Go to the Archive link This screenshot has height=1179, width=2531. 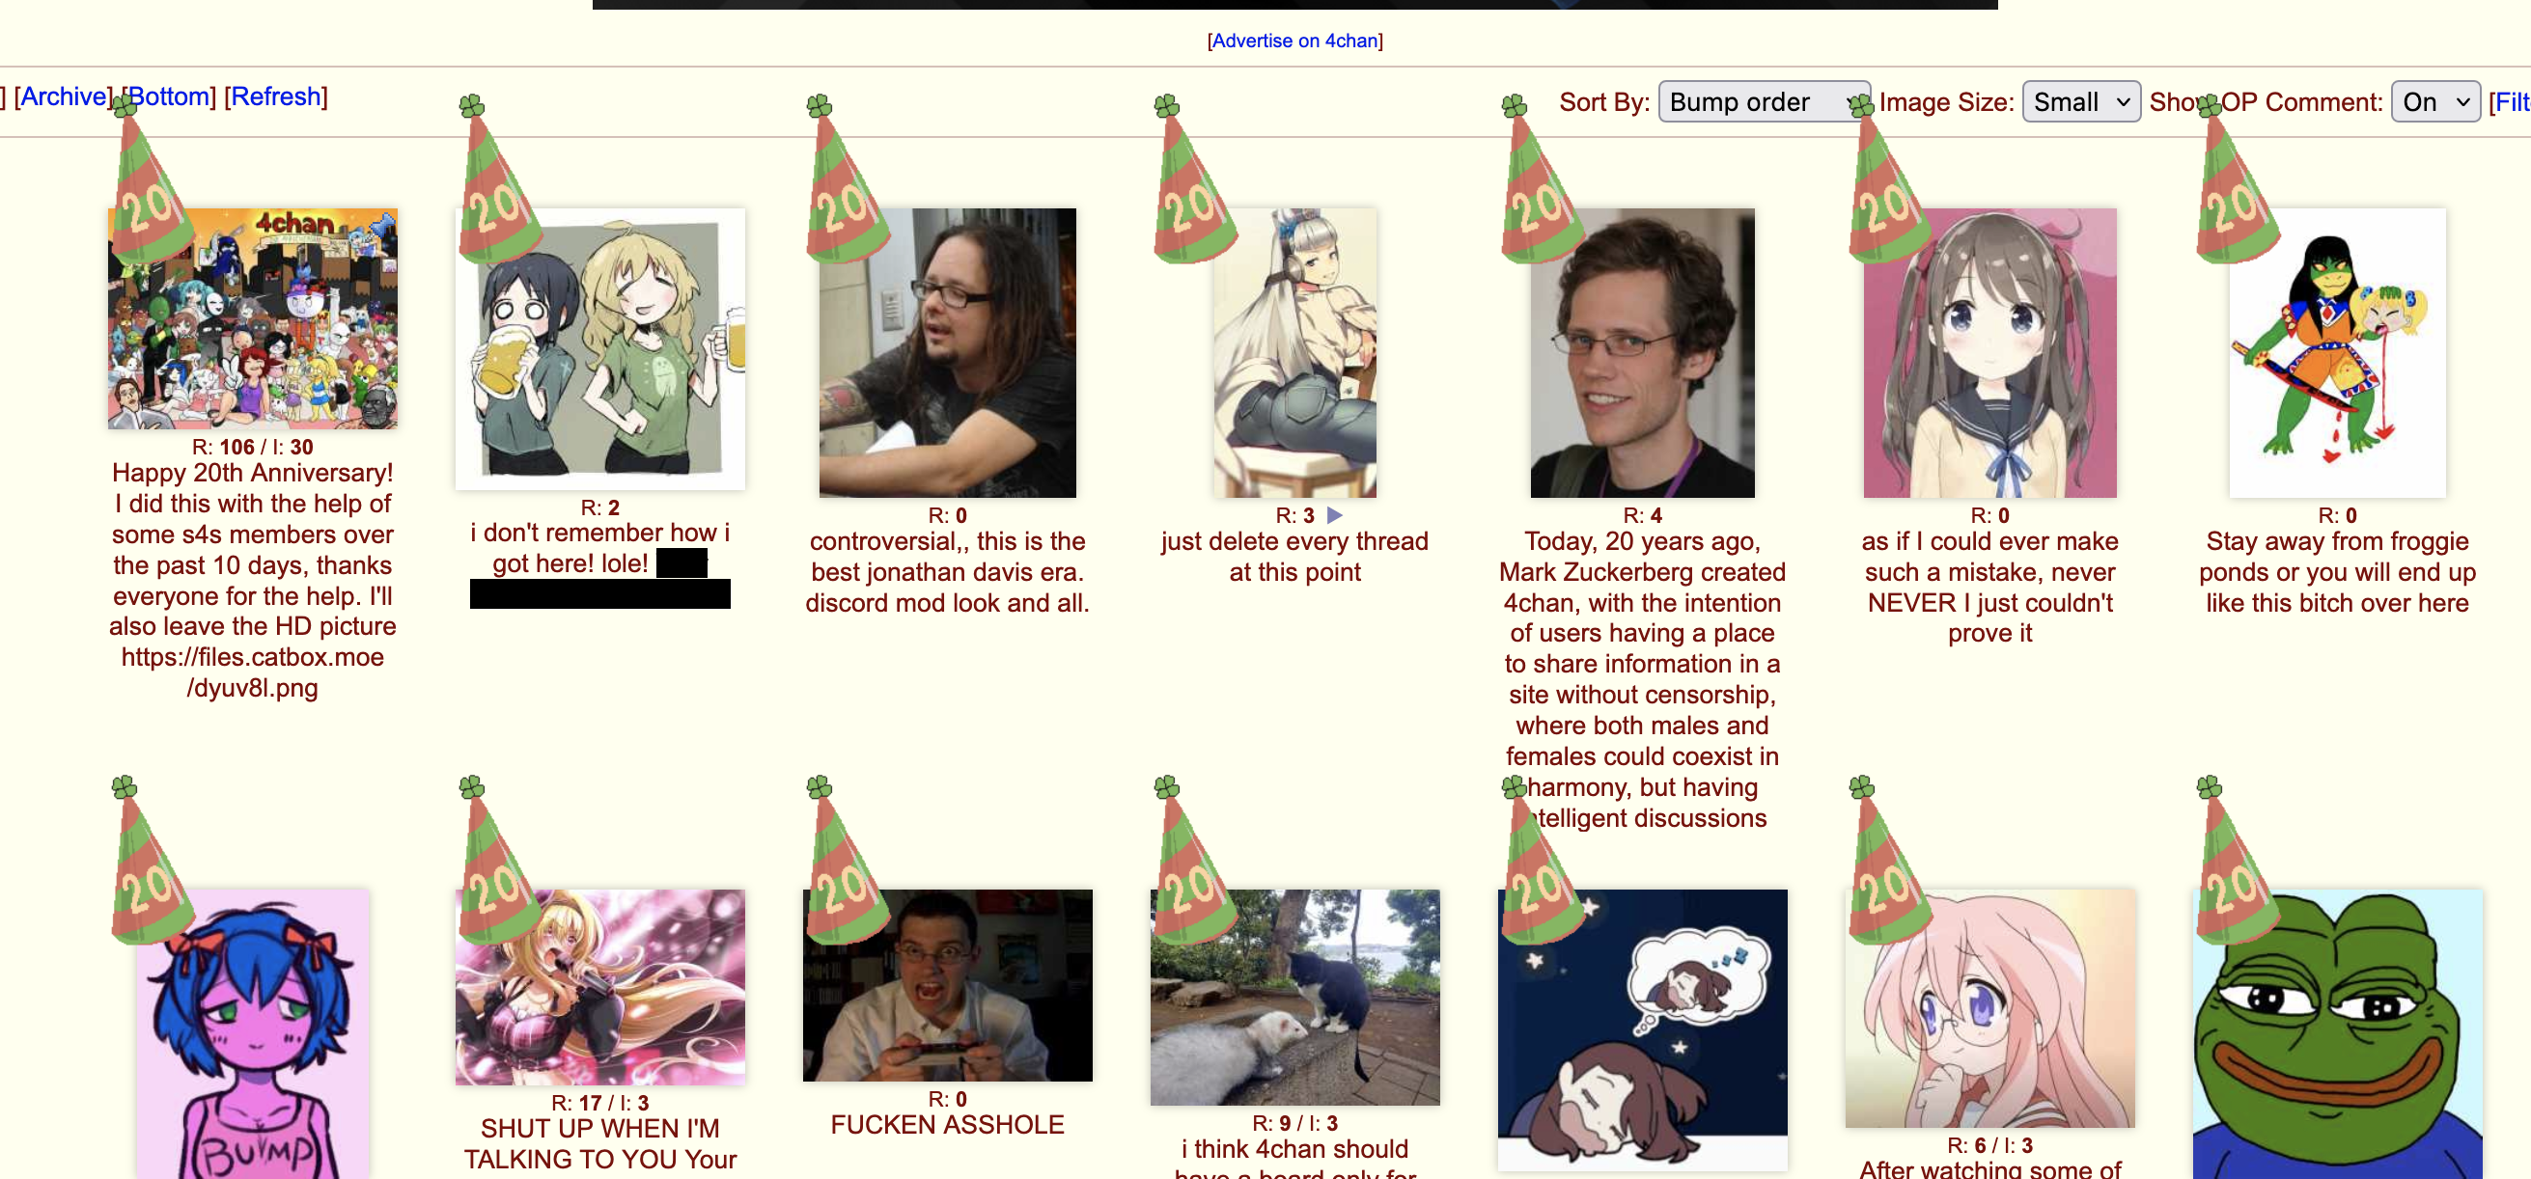pos(64,96)
